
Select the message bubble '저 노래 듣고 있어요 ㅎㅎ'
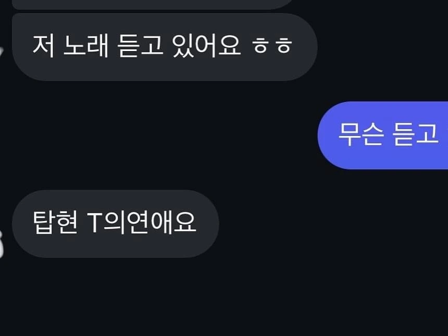[x=165, y=47]
